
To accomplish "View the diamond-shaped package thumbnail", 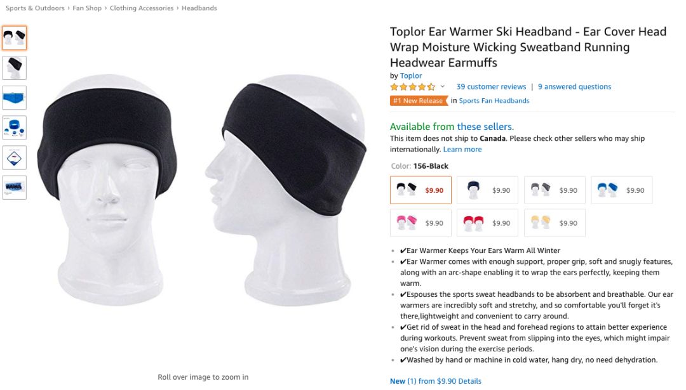I will click(x=15, y=158).
